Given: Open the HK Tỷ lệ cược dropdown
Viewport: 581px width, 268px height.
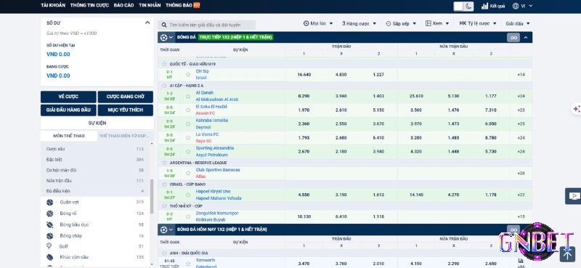Looking at the screenshot, I should [478, 23].
